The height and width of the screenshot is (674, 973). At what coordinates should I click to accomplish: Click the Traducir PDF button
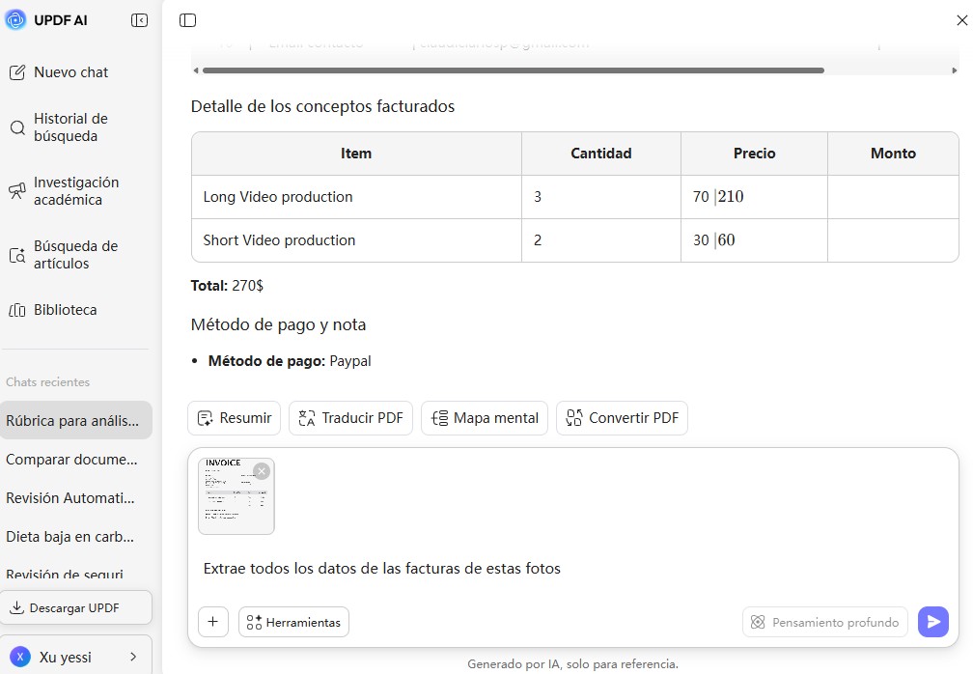(350, 417)
